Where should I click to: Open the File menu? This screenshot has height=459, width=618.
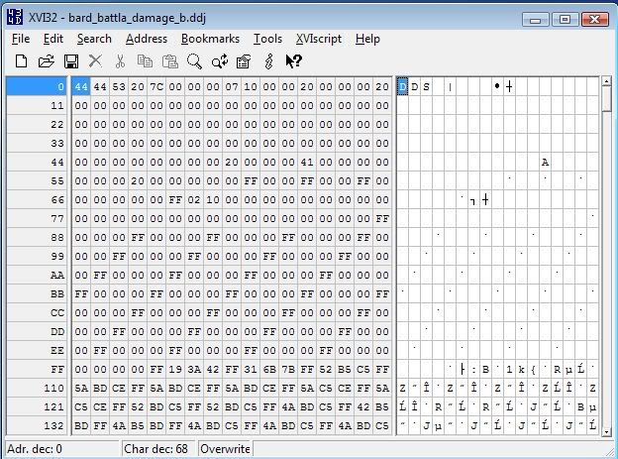pos(21,39)
